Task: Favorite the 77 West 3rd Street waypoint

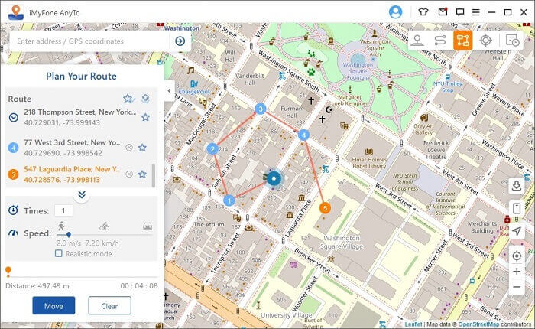Action: (x=142, y=148)
